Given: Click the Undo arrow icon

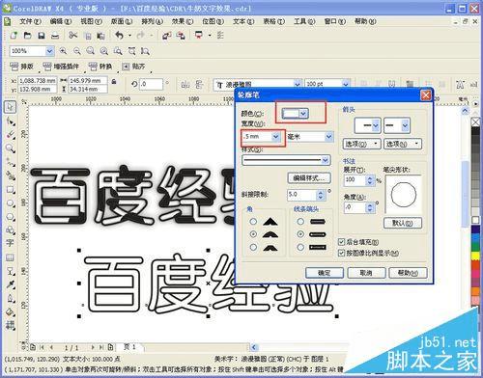Looking at the screenshot, I should 120,35.
